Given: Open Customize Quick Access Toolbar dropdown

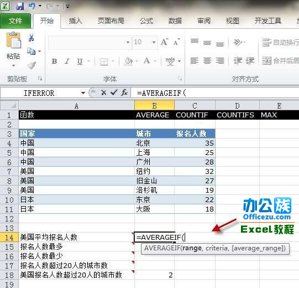Looking at the screenshot, I should coord(67,7).
